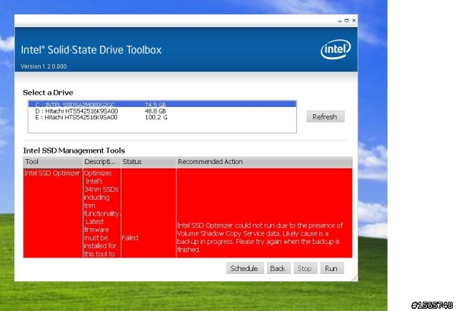Select the Intel SSD Optimizer tool row
This screenshot has height=311, width=457.
(x=188, y=213)
